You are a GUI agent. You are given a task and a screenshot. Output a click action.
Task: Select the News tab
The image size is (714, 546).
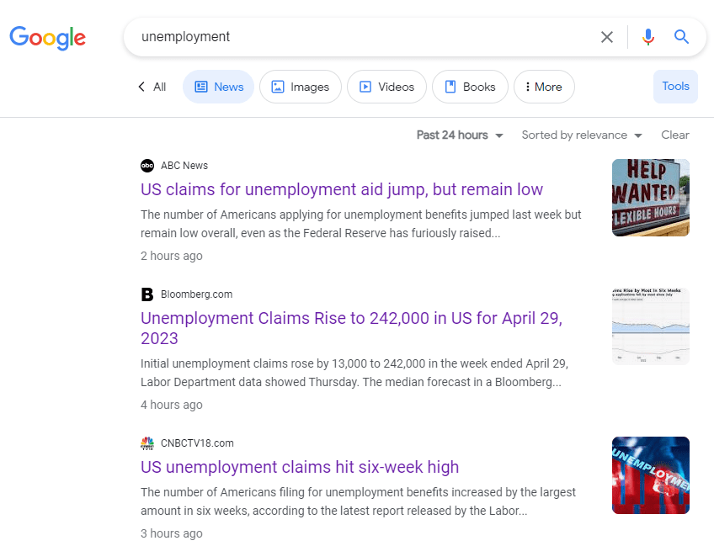coord(218,87)
